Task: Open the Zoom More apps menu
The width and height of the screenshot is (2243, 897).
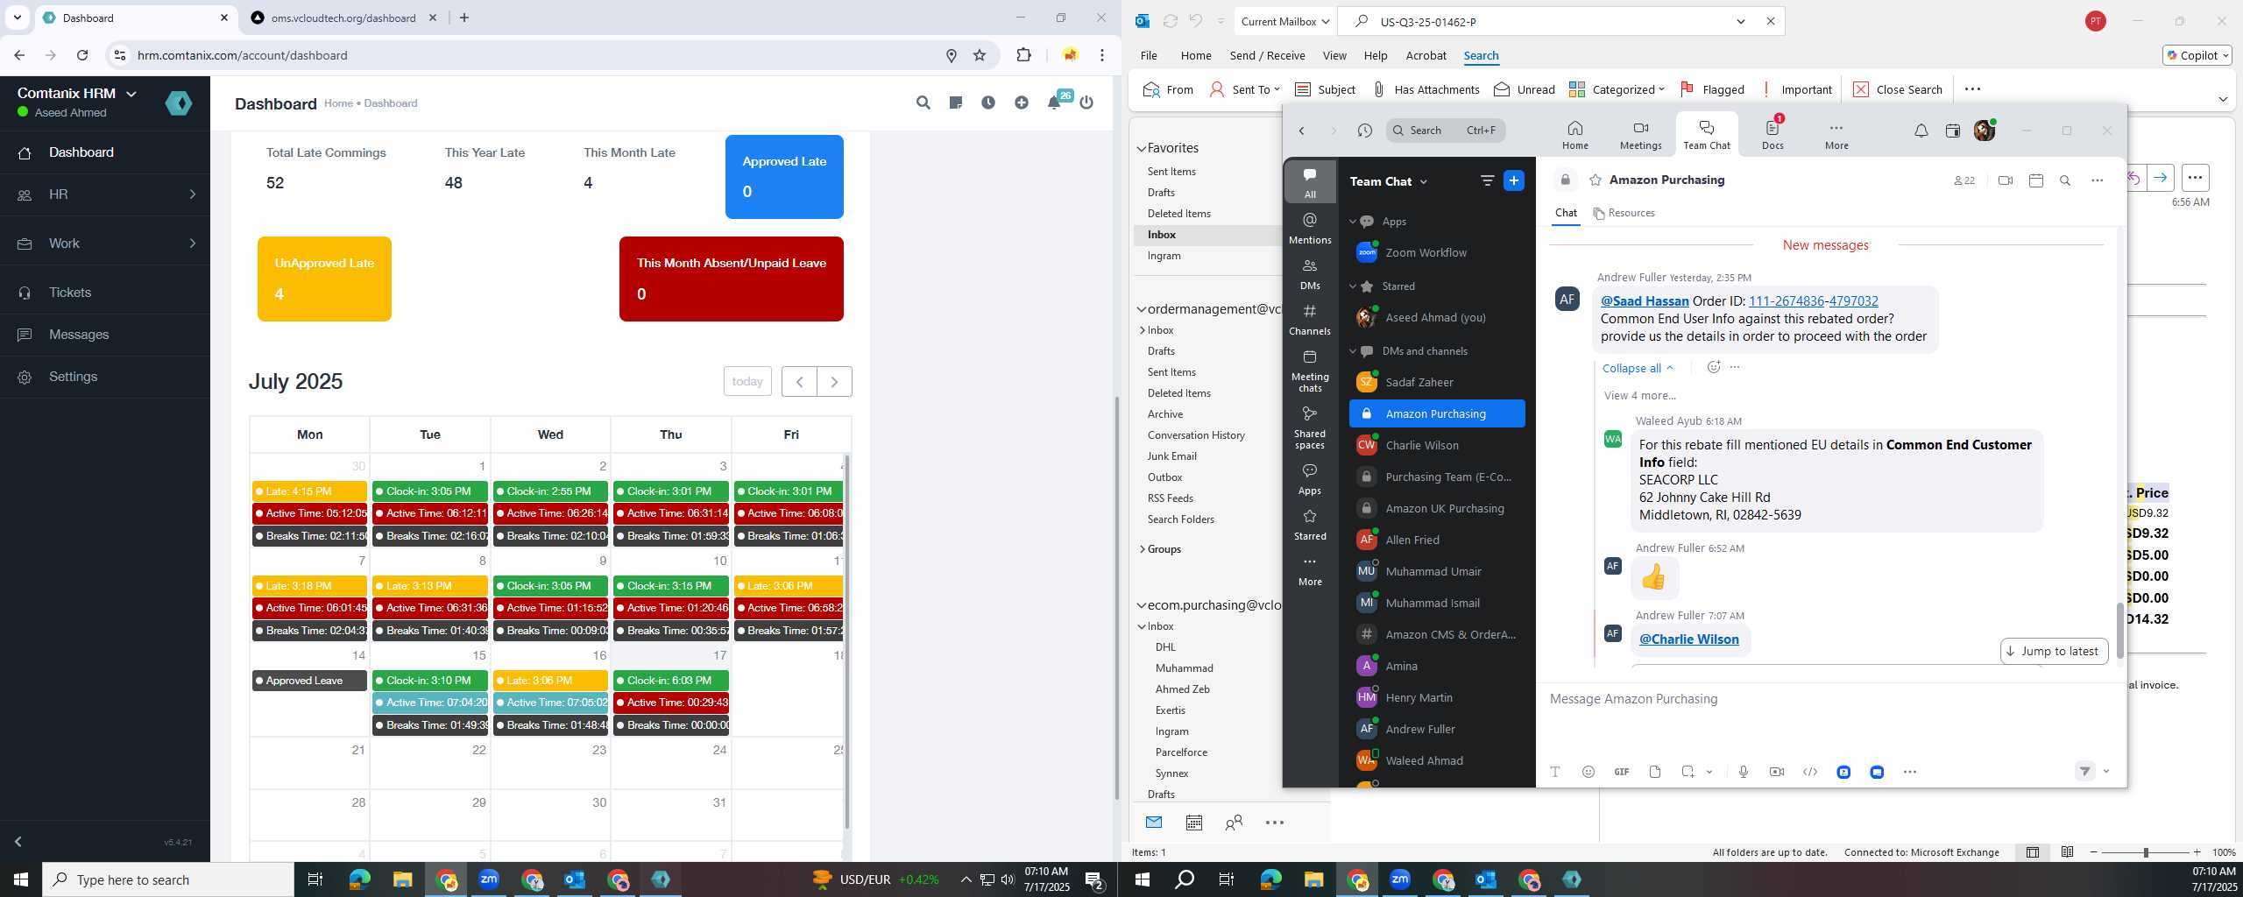Action: tap(1836, 135)
